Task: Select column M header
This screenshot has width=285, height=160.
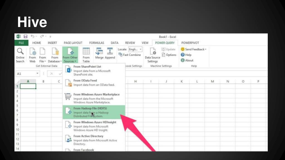Action: click(212, 81)
